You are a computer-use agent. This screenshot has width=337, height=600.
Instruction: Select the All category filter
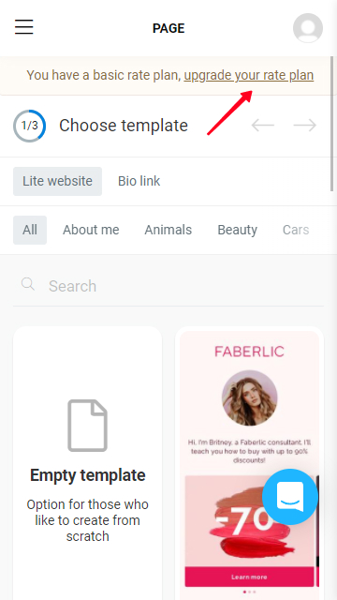[30, 230]
